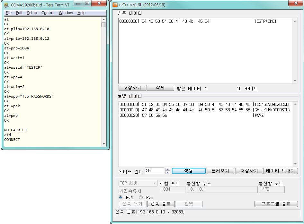Select the IPv4 radio button

pyautogui.click(x=121, y=197)
